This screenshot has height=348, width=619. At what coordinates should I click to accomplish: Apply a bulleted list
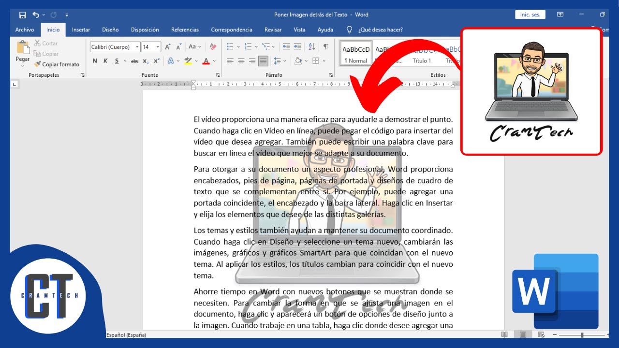click(230, 47)
